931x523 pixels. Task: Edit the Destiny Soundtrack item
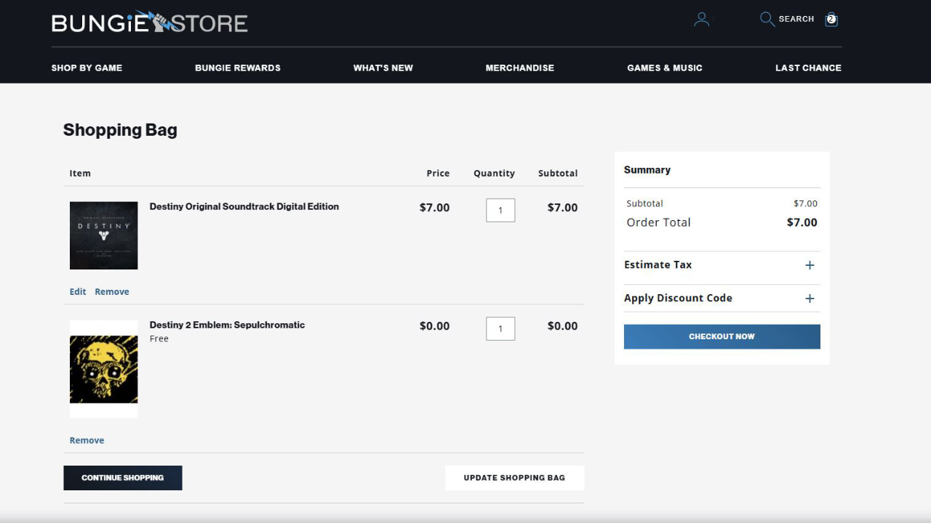pyautogui.click(x=78, y=292)
